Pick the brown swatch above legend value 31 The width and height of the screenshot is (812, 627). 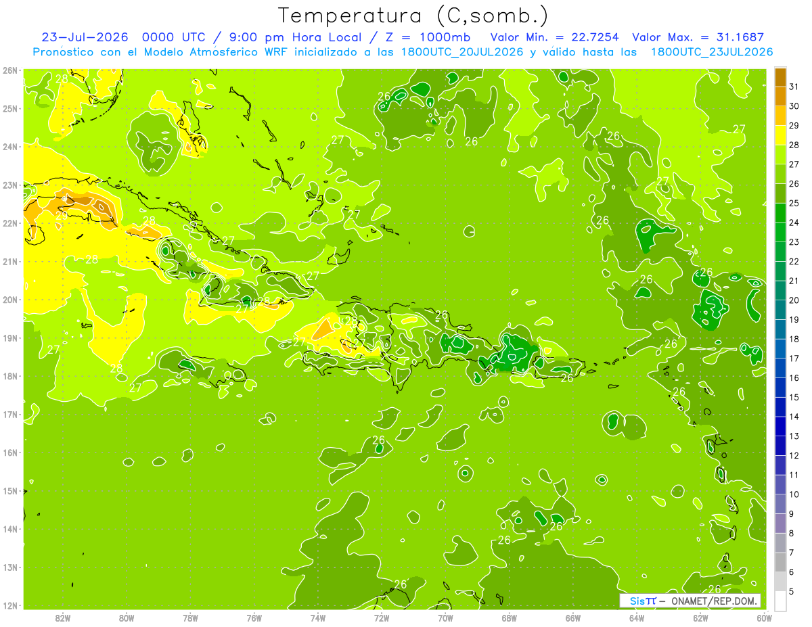[780, 76]
